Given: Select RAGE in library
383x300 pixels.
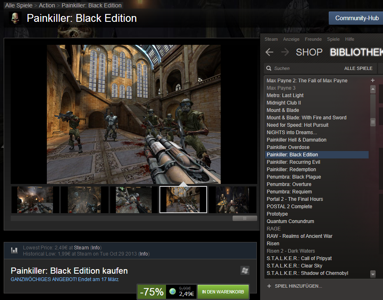Looking at the screenshot, I should click(274, 229).
